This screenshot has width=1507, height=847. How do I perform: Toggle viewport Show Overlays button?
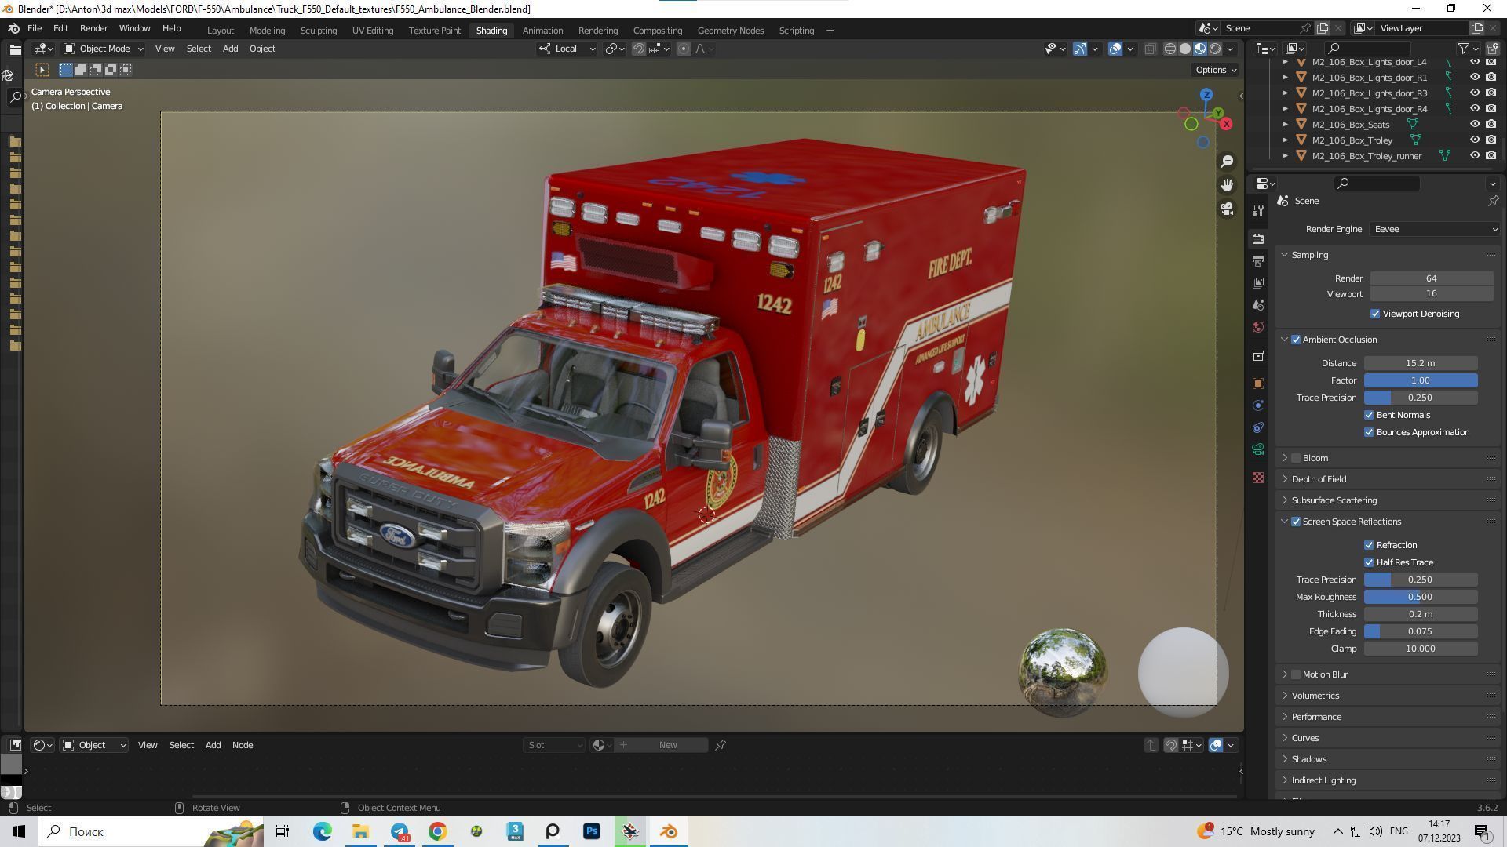click(1115, 49)
